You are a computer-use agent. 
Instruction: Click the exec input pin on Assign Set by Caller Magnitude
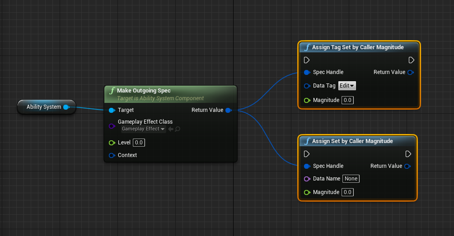307,154
